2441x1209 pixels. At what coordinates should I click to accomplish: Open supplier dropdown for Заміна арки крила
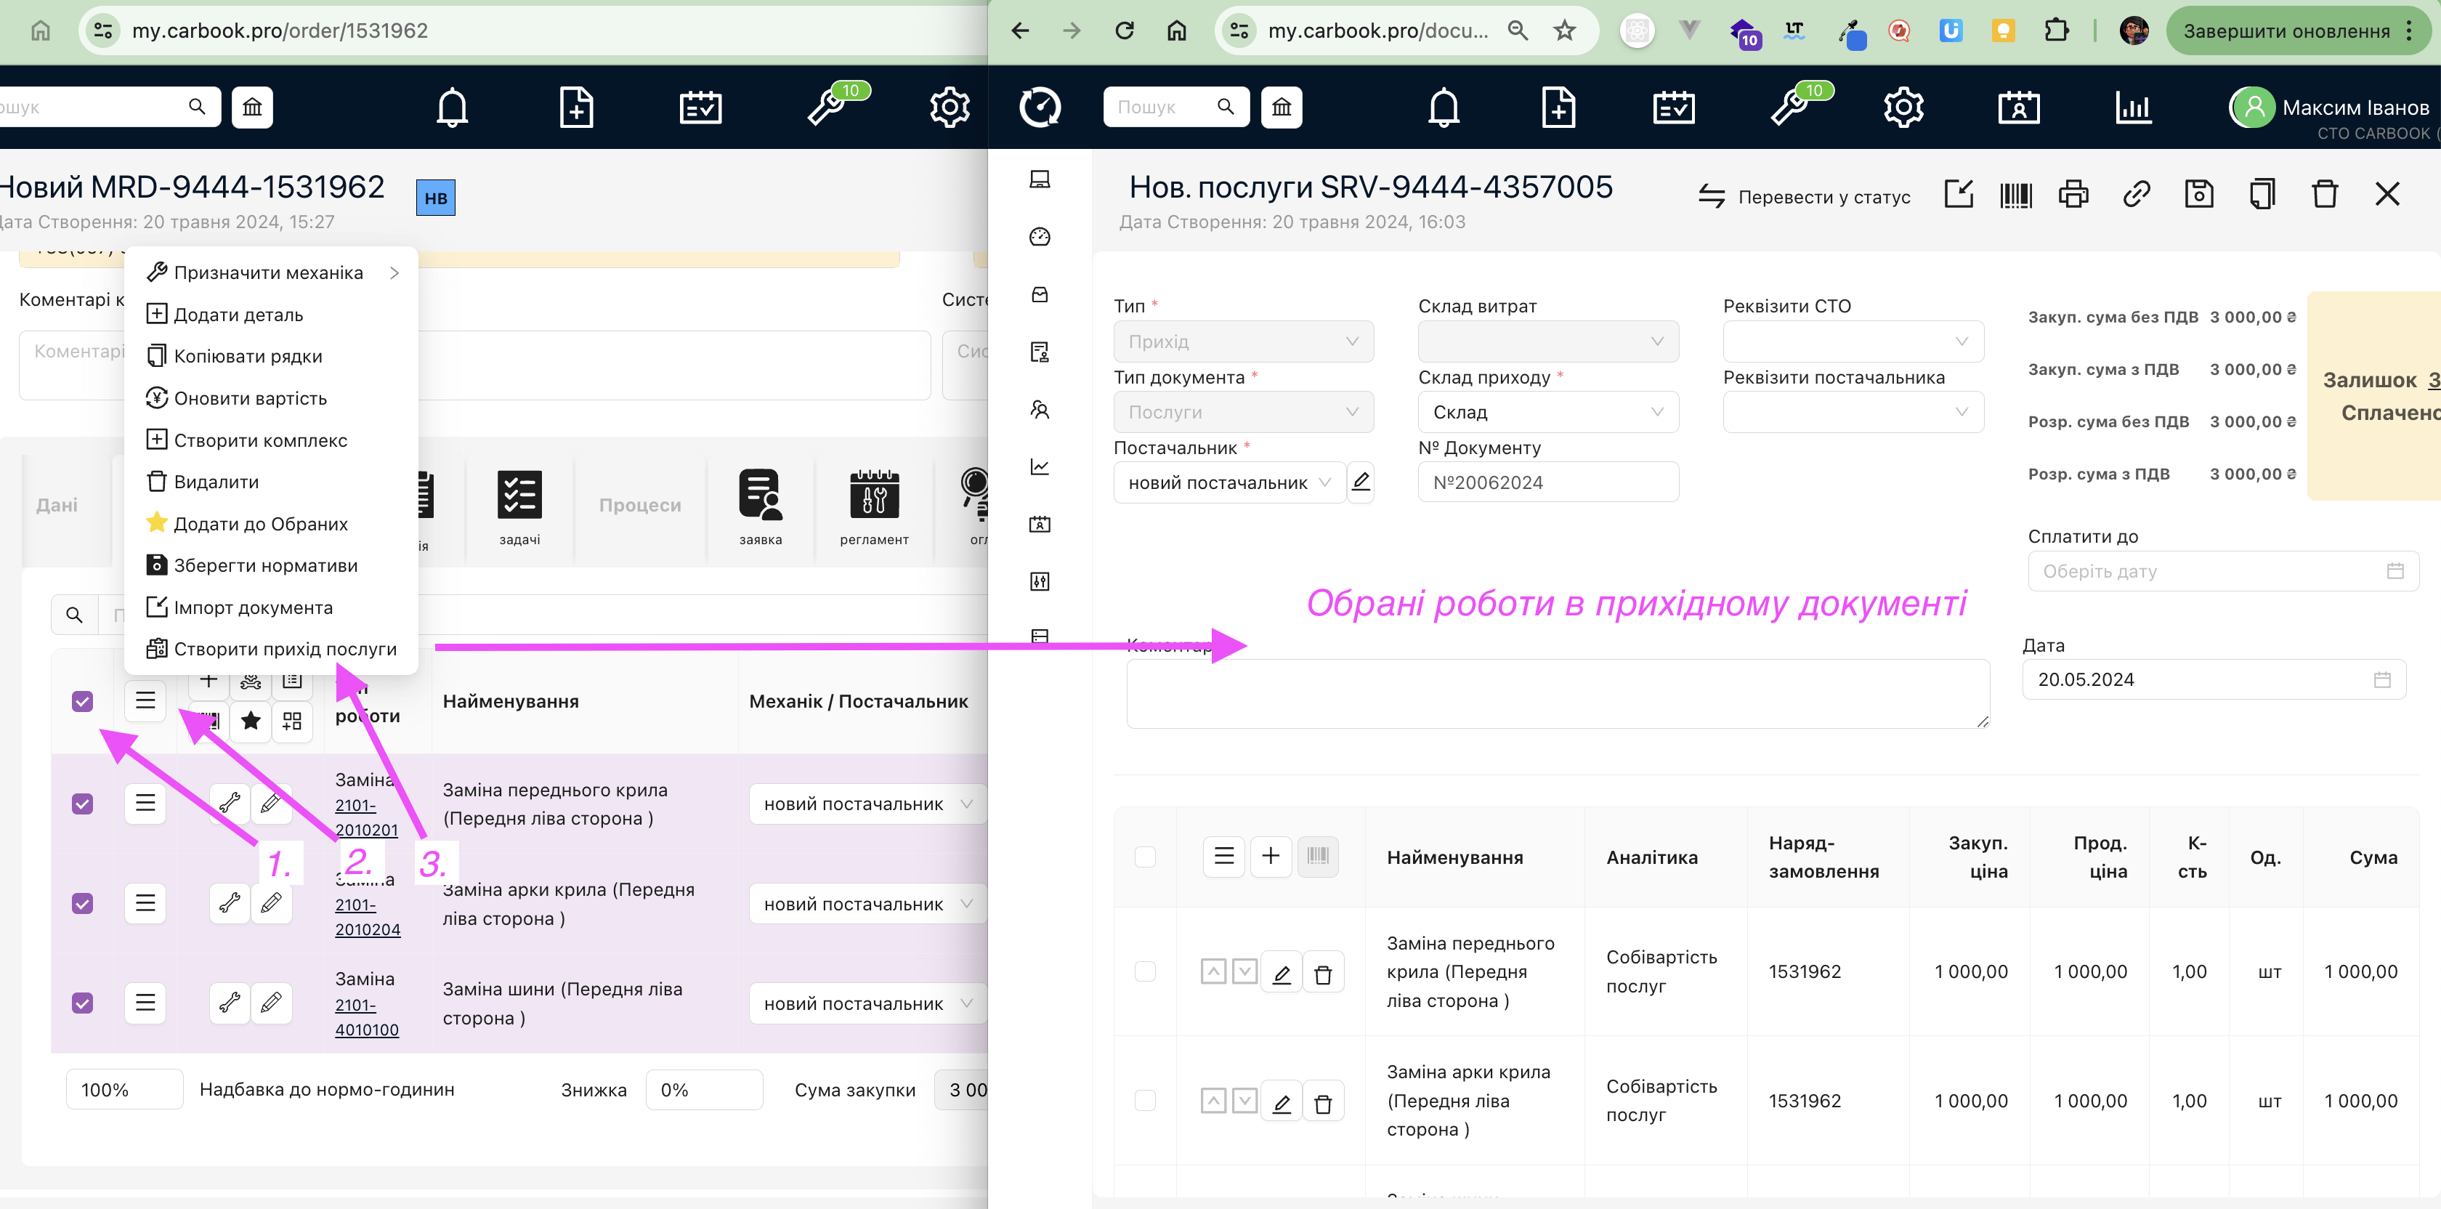(x=867, y=904)
